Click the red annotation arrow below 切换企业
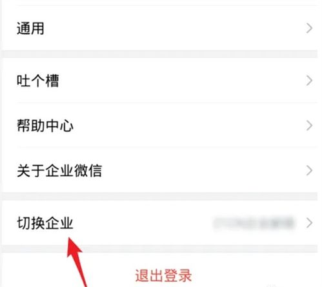 pos(75,261)
